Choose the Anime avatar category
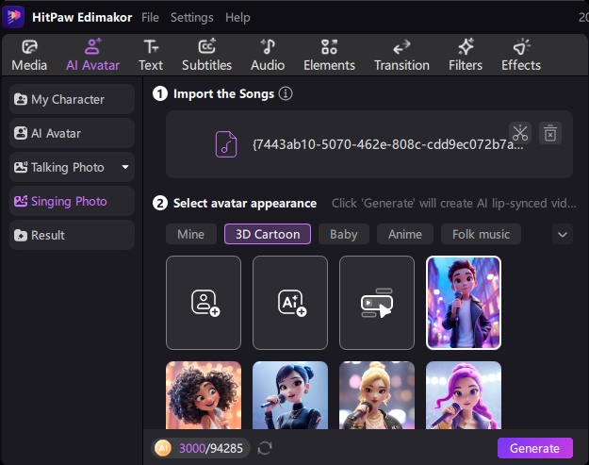The height and width of the screenshot is (465, 589). 405,234
